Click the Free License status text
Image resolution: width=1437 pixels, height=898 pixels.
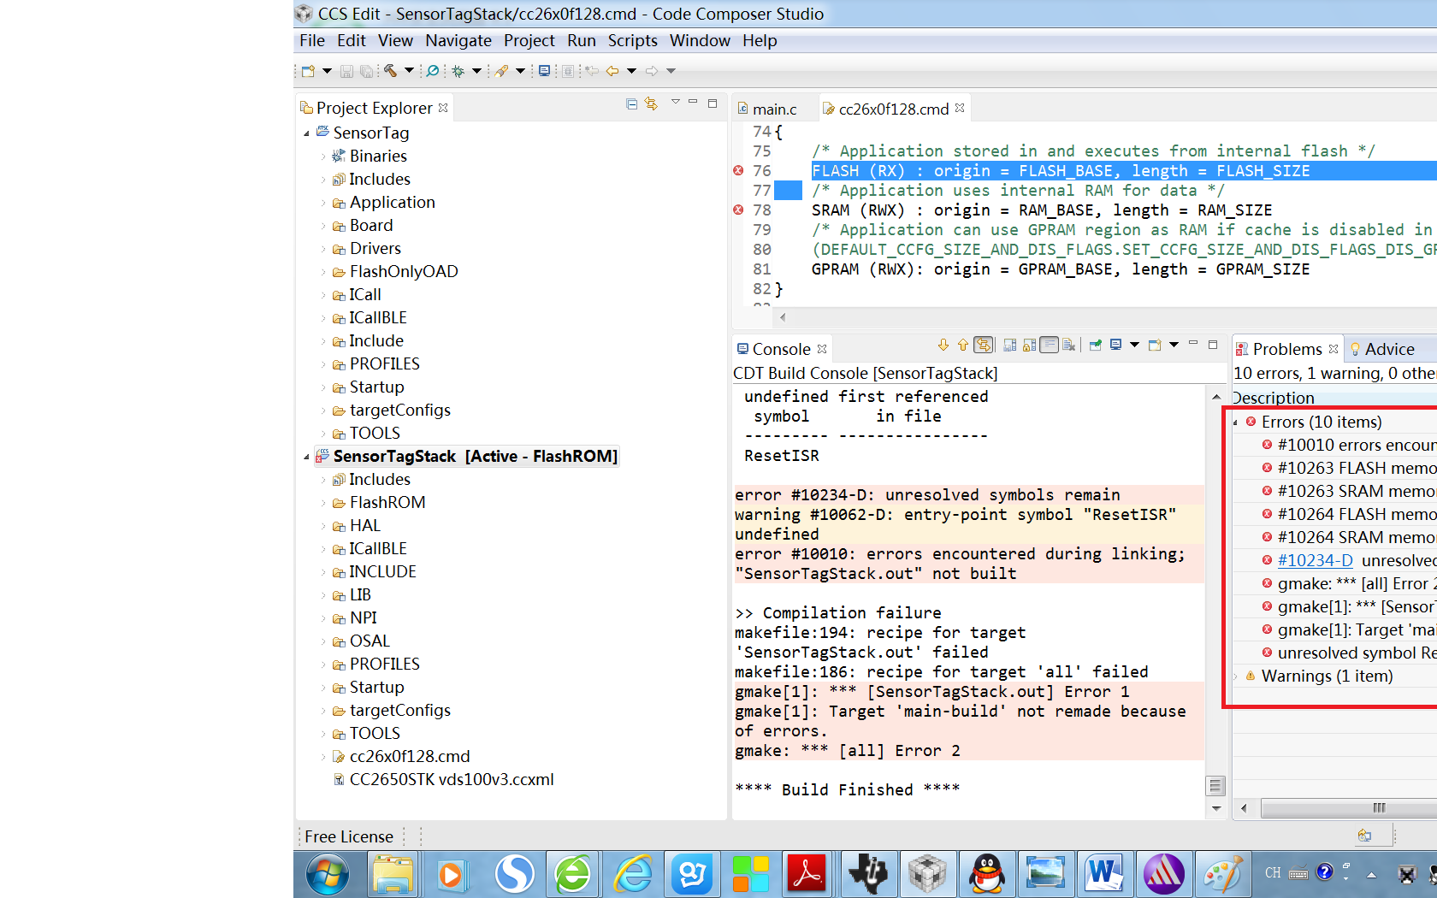349,836
